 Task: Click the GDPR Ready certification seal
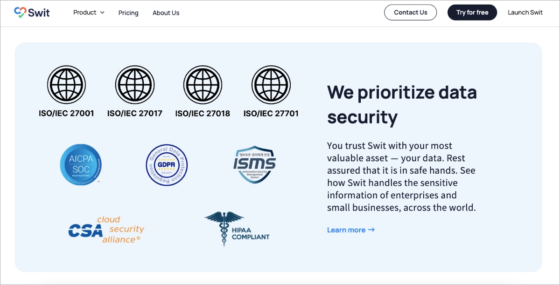[166, 165]
